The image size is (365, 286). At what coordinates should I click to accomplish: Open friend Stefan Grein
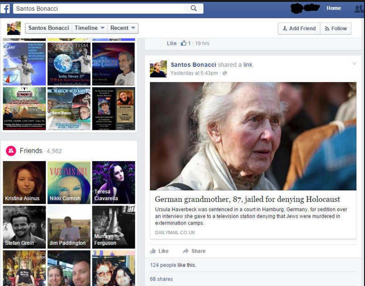pos(24,227)
